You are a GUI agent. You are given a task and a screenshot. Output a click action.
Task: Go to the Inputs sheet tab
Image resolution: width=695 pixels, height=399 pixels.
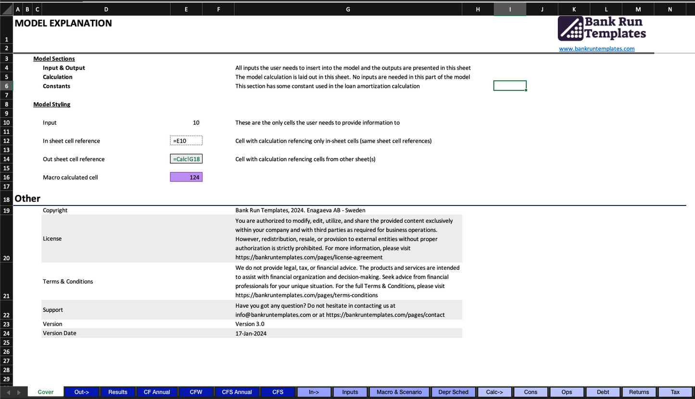pyautogui.click(x=350, y=392)
